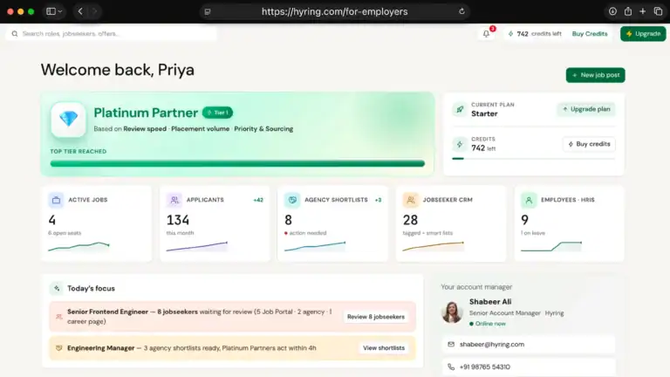
Task: Click the Online now status
Action: coord(488,324)
